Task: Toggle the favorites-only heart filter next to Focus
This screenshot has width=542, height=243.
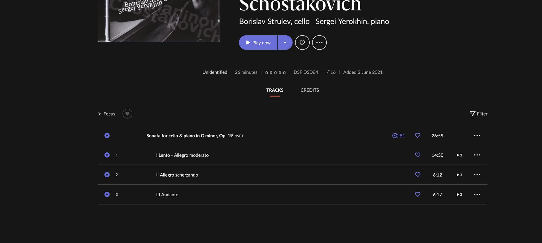Action: click(127, 114)
